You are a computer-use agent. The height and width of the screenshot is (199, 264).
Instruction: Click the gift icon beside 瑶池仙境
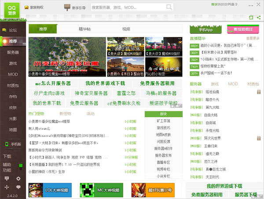(259, 92)
